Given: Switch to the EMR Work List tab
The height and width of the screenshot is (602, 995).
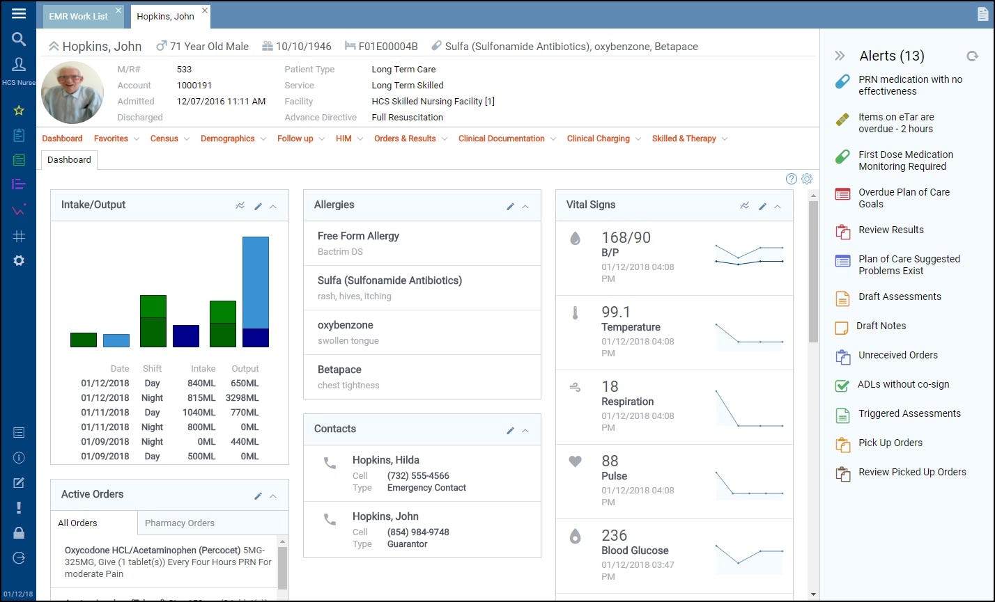Looking at the screenshot, I should click(x=78, y=16).
